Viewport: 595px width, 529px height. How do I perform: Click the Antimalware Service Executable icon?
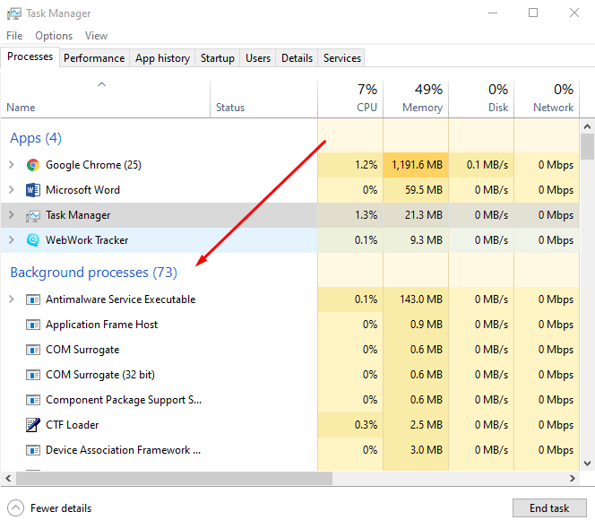click(x=33, y=299)
